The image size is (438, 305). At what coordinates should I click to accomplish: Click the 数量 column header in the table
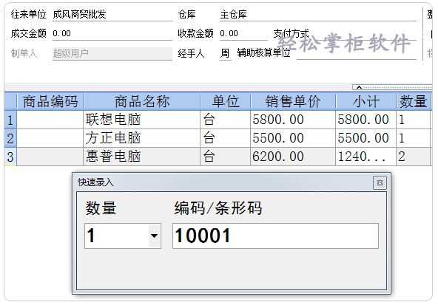pyautogui.click(x=413, y=101)
